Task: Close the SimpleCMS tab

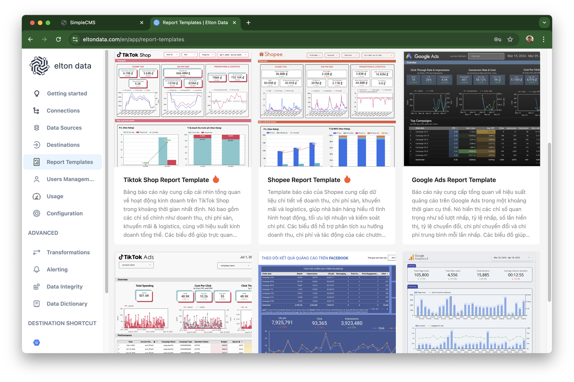Action: click(x=142, y=22)
